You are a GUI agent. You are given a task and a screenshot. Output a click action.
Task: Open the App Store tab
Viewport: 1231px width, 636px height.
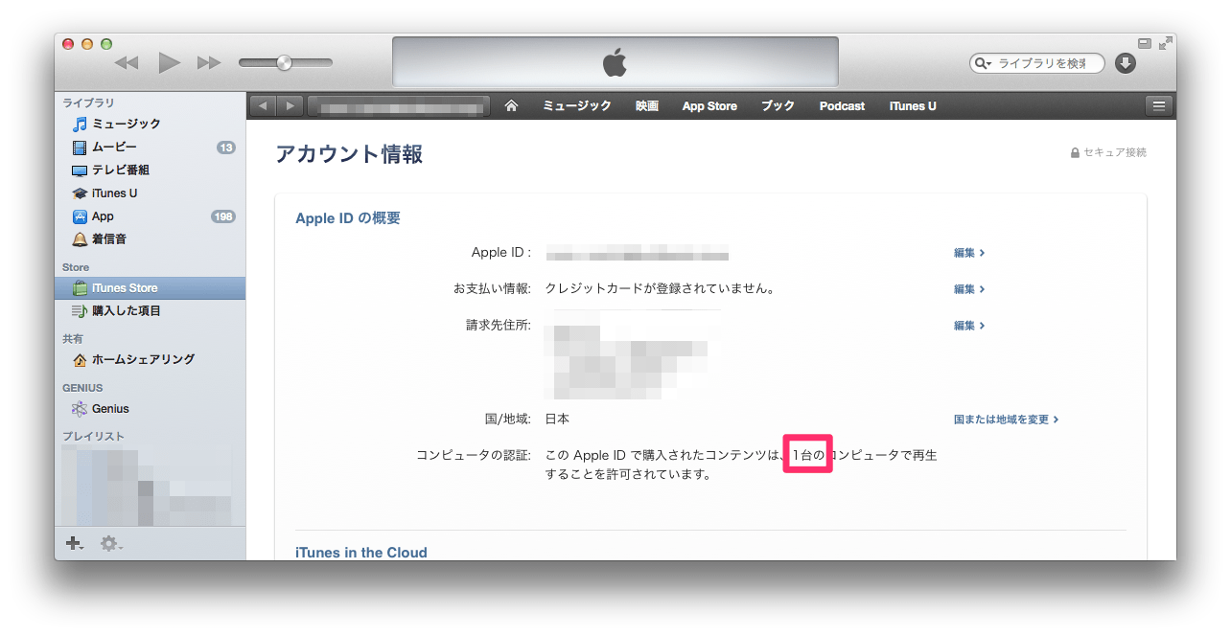point(709,105)
